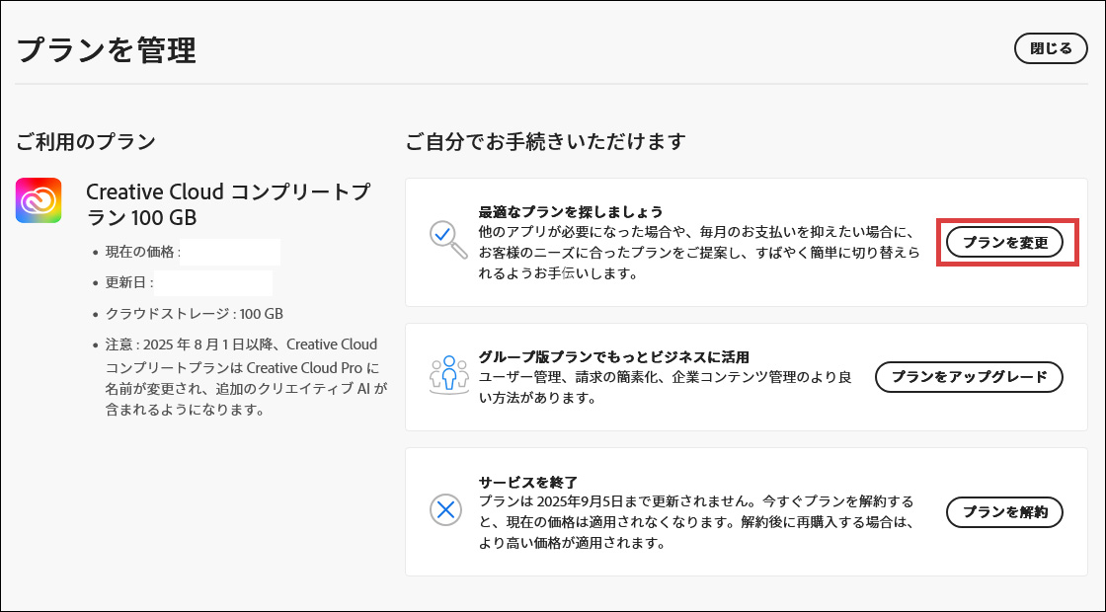Close the plan management page with 閉じる
This screenshot has width=1106, height=612.
click(x=1051, y=48)
